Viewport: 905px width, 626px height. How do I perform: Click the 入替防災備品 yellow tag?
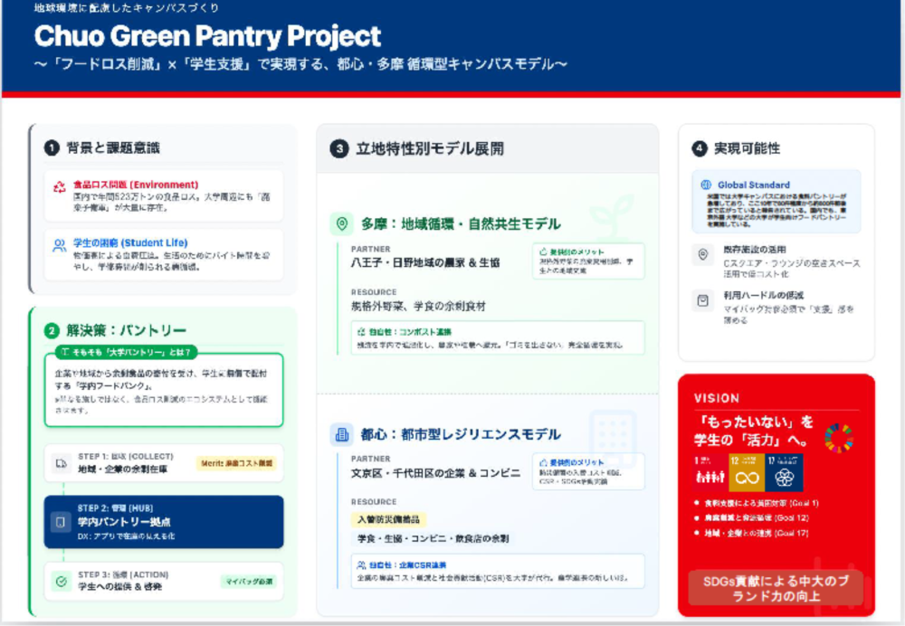click(388, 519)
